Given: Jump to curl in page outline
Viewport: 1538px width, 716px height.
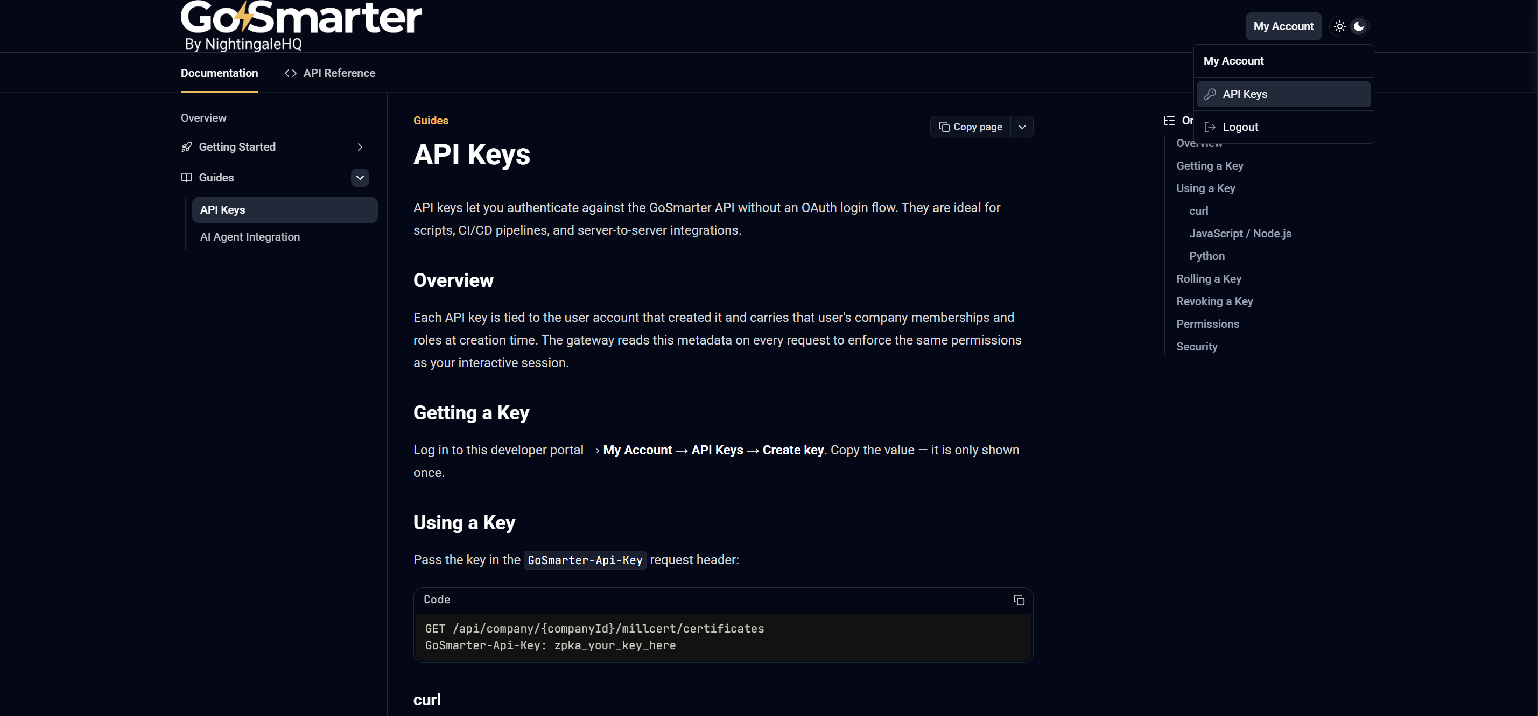Looking at the screenshot, I should tap(1198, 212).
